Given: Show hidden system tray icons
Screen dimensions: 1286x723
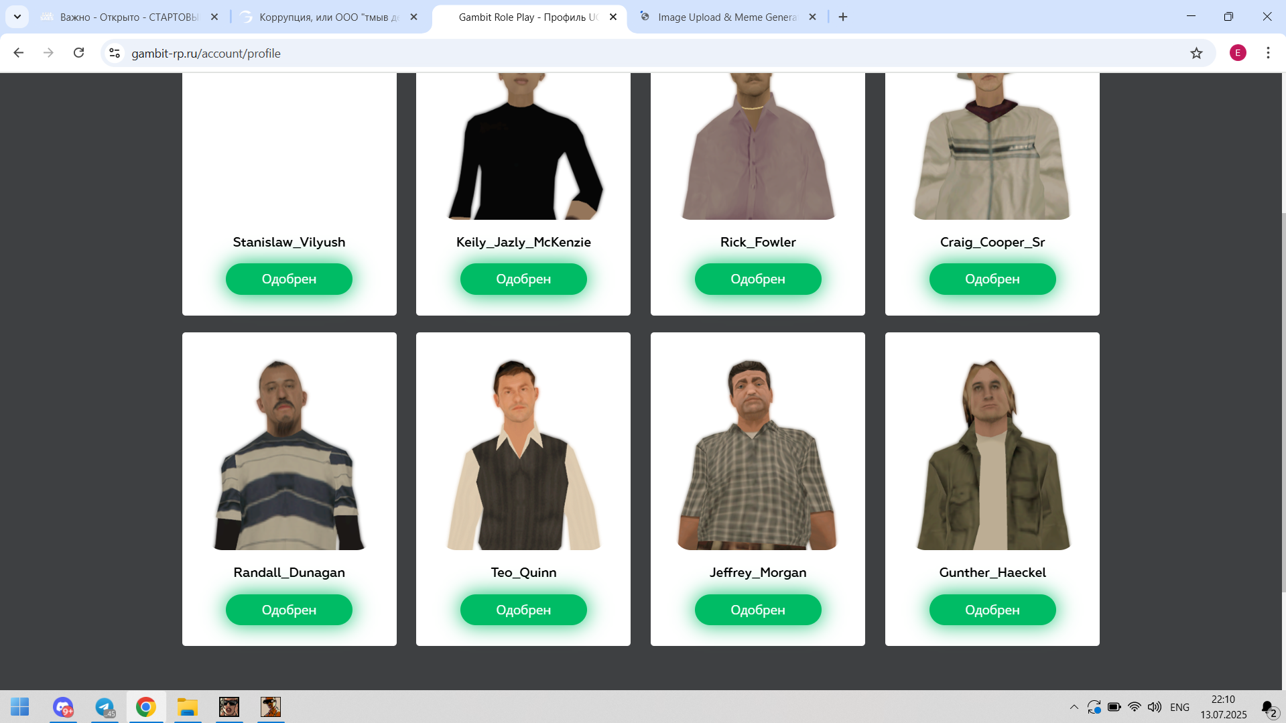Looking at the screenshot, I should pyautogui.click(x=1074, y=707).
